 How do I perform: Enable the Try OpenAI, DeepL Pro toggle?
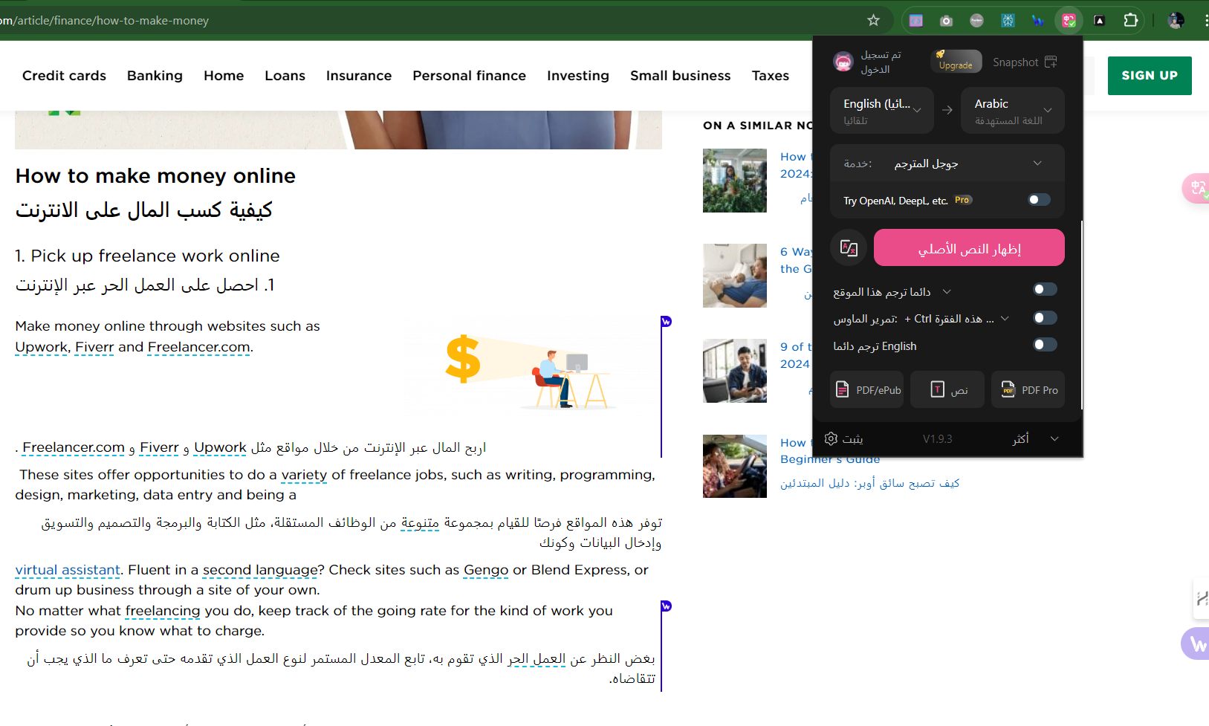1038,199
